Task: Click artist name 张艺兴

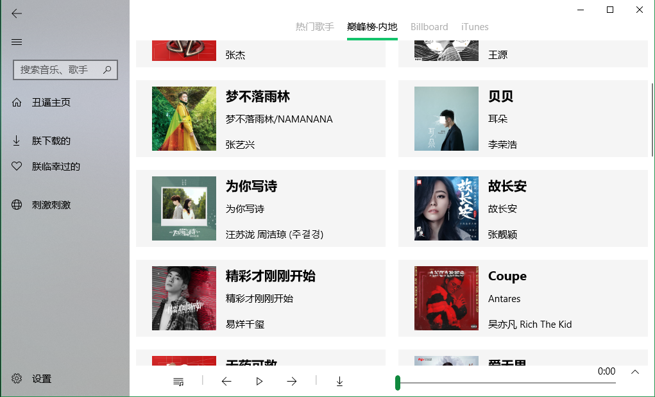Action: [x=240, y=145]
